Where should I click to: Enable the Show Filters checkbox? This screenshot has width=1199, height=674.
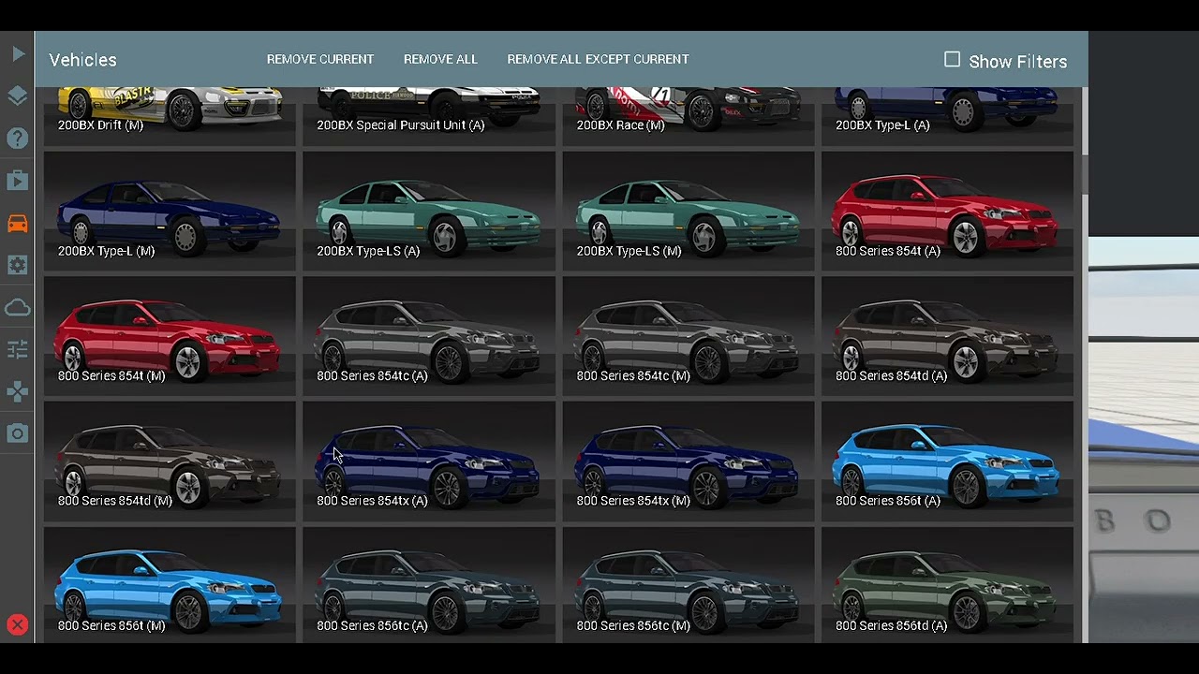point(953,60)
